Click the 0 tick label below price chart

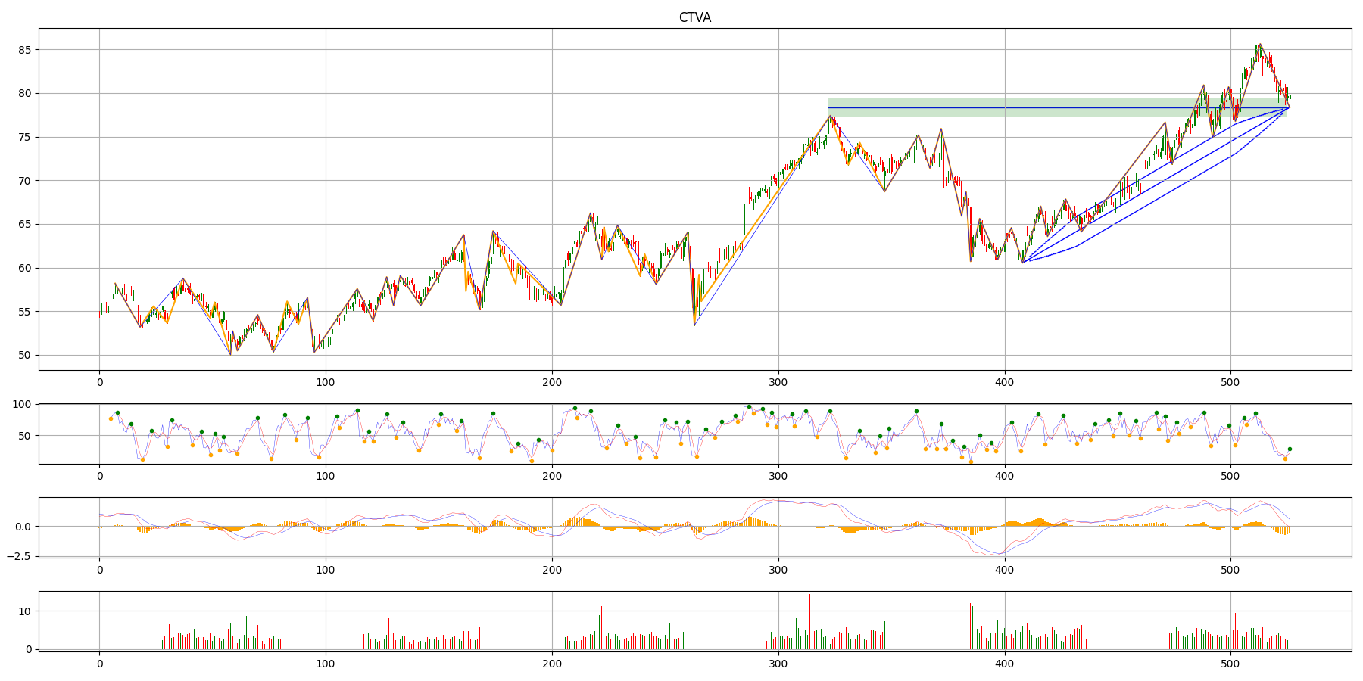point(99,384)
